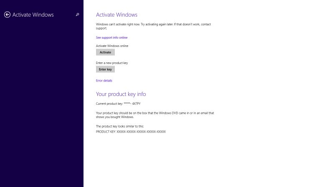Click the PRODUCT KEY XXXXX sample line
Image resolution: width=334 pixels, height=187 pixels.
(x=131, y=132)
